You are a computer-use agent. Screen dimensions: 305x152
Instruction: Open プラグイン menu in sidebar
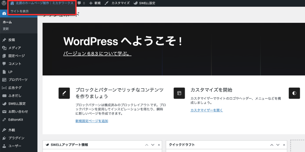16,138
